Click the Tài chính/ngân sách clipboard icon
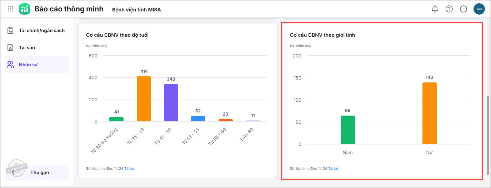Viewport: 491px width, 188px height. tap(11, 30)
